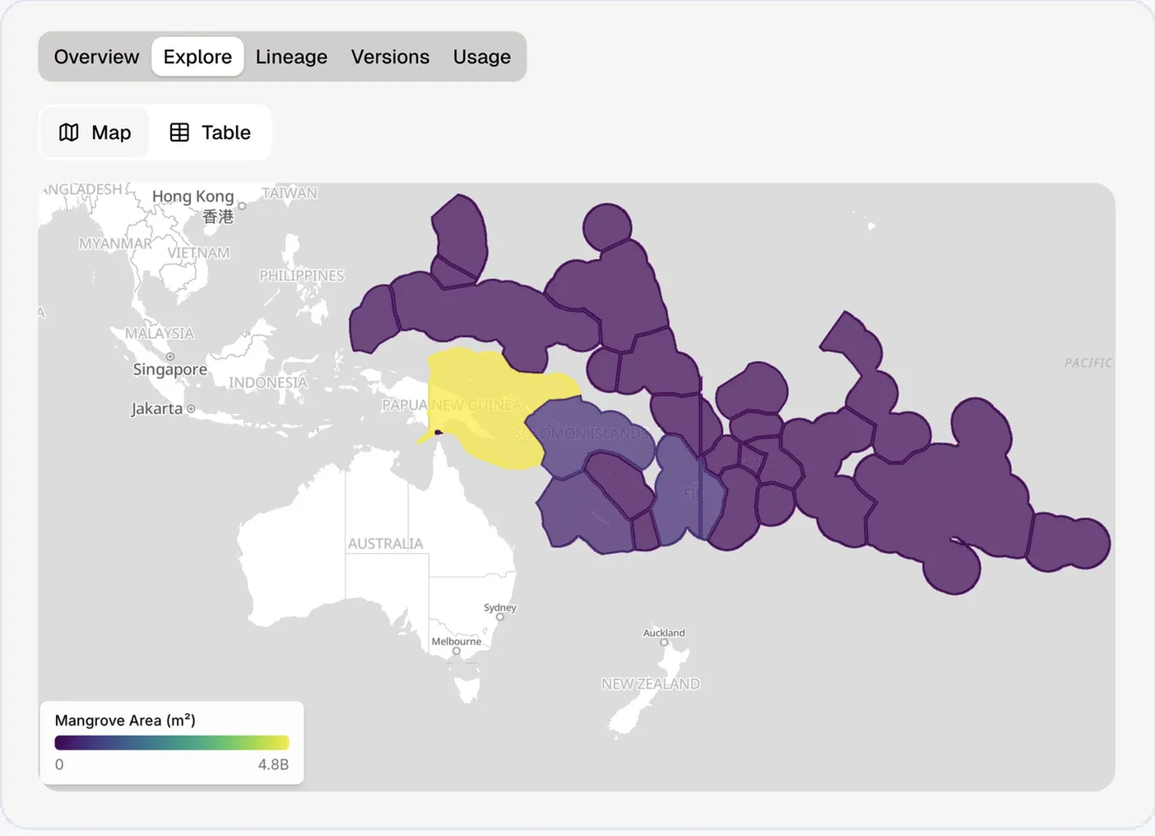Click the folded map icon
Viewport: 1155px width, 836px height.
click(69, 132)
